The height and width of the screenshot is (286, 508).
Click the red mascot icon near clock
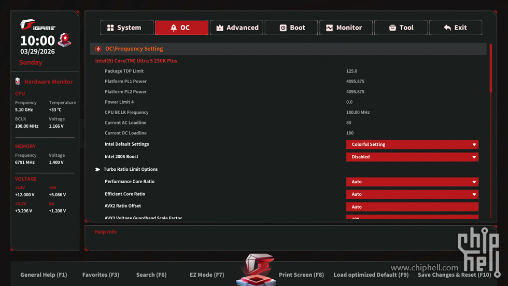tap(64, 40)
